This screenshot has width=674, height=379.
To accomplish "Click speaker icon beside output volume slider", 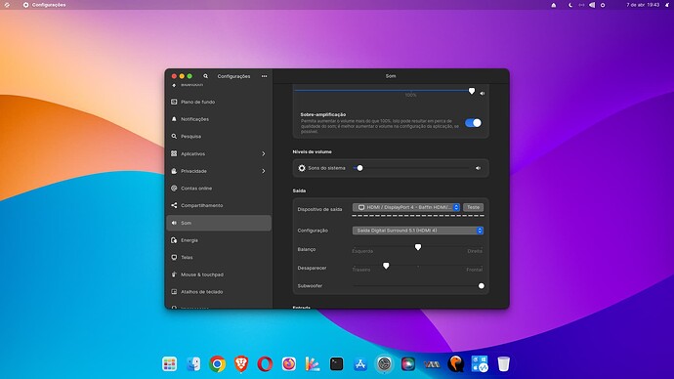I will click(483, 93).
